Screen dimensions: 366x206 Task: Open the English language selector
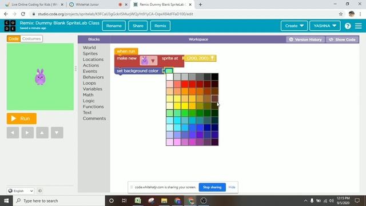[21, 191]
